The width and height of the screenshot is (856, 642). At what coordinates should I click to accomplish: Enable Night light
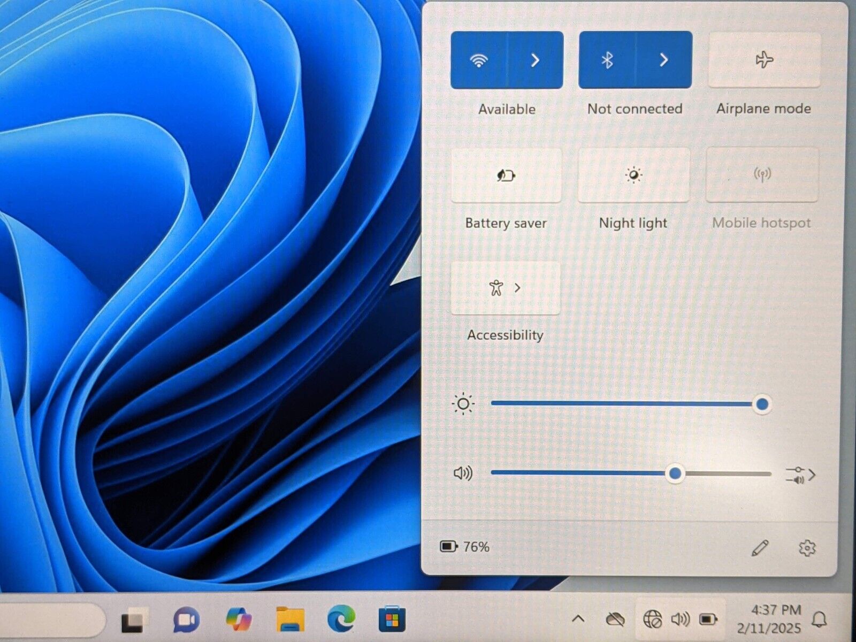point(633,175)
